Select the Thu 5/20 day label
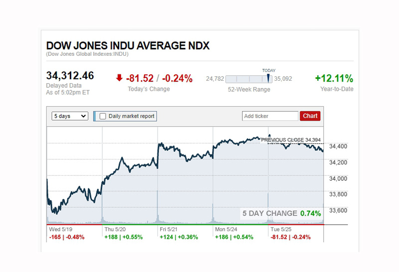This screenshot has width=399, height=272. point(114,230)
